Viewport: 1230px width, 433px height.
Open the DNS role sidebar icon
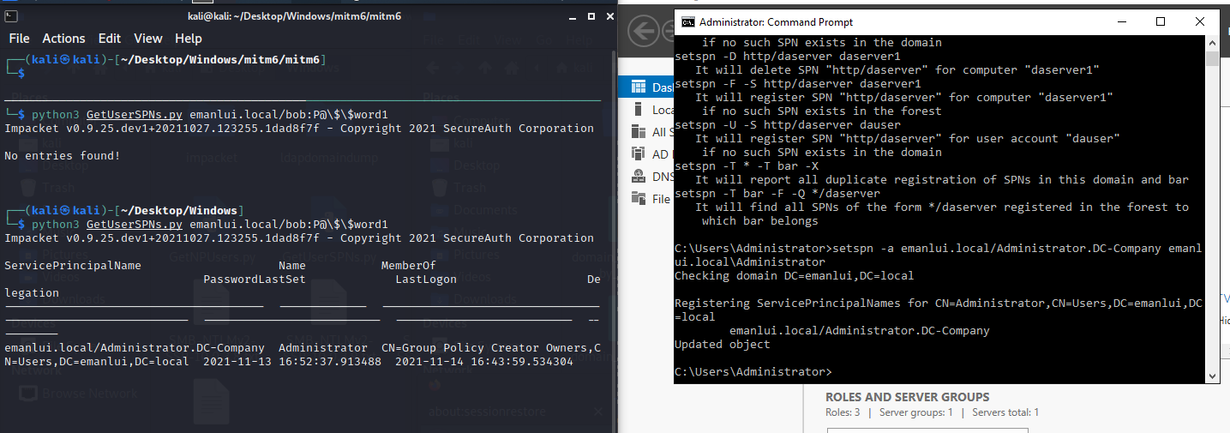638,177
